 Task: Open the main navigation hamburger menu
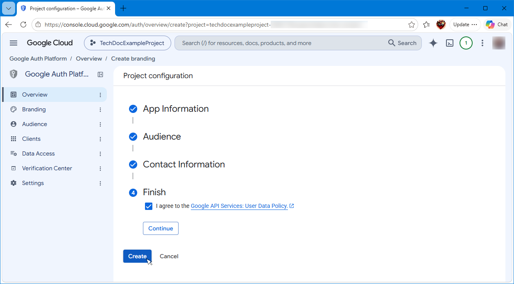14,43
